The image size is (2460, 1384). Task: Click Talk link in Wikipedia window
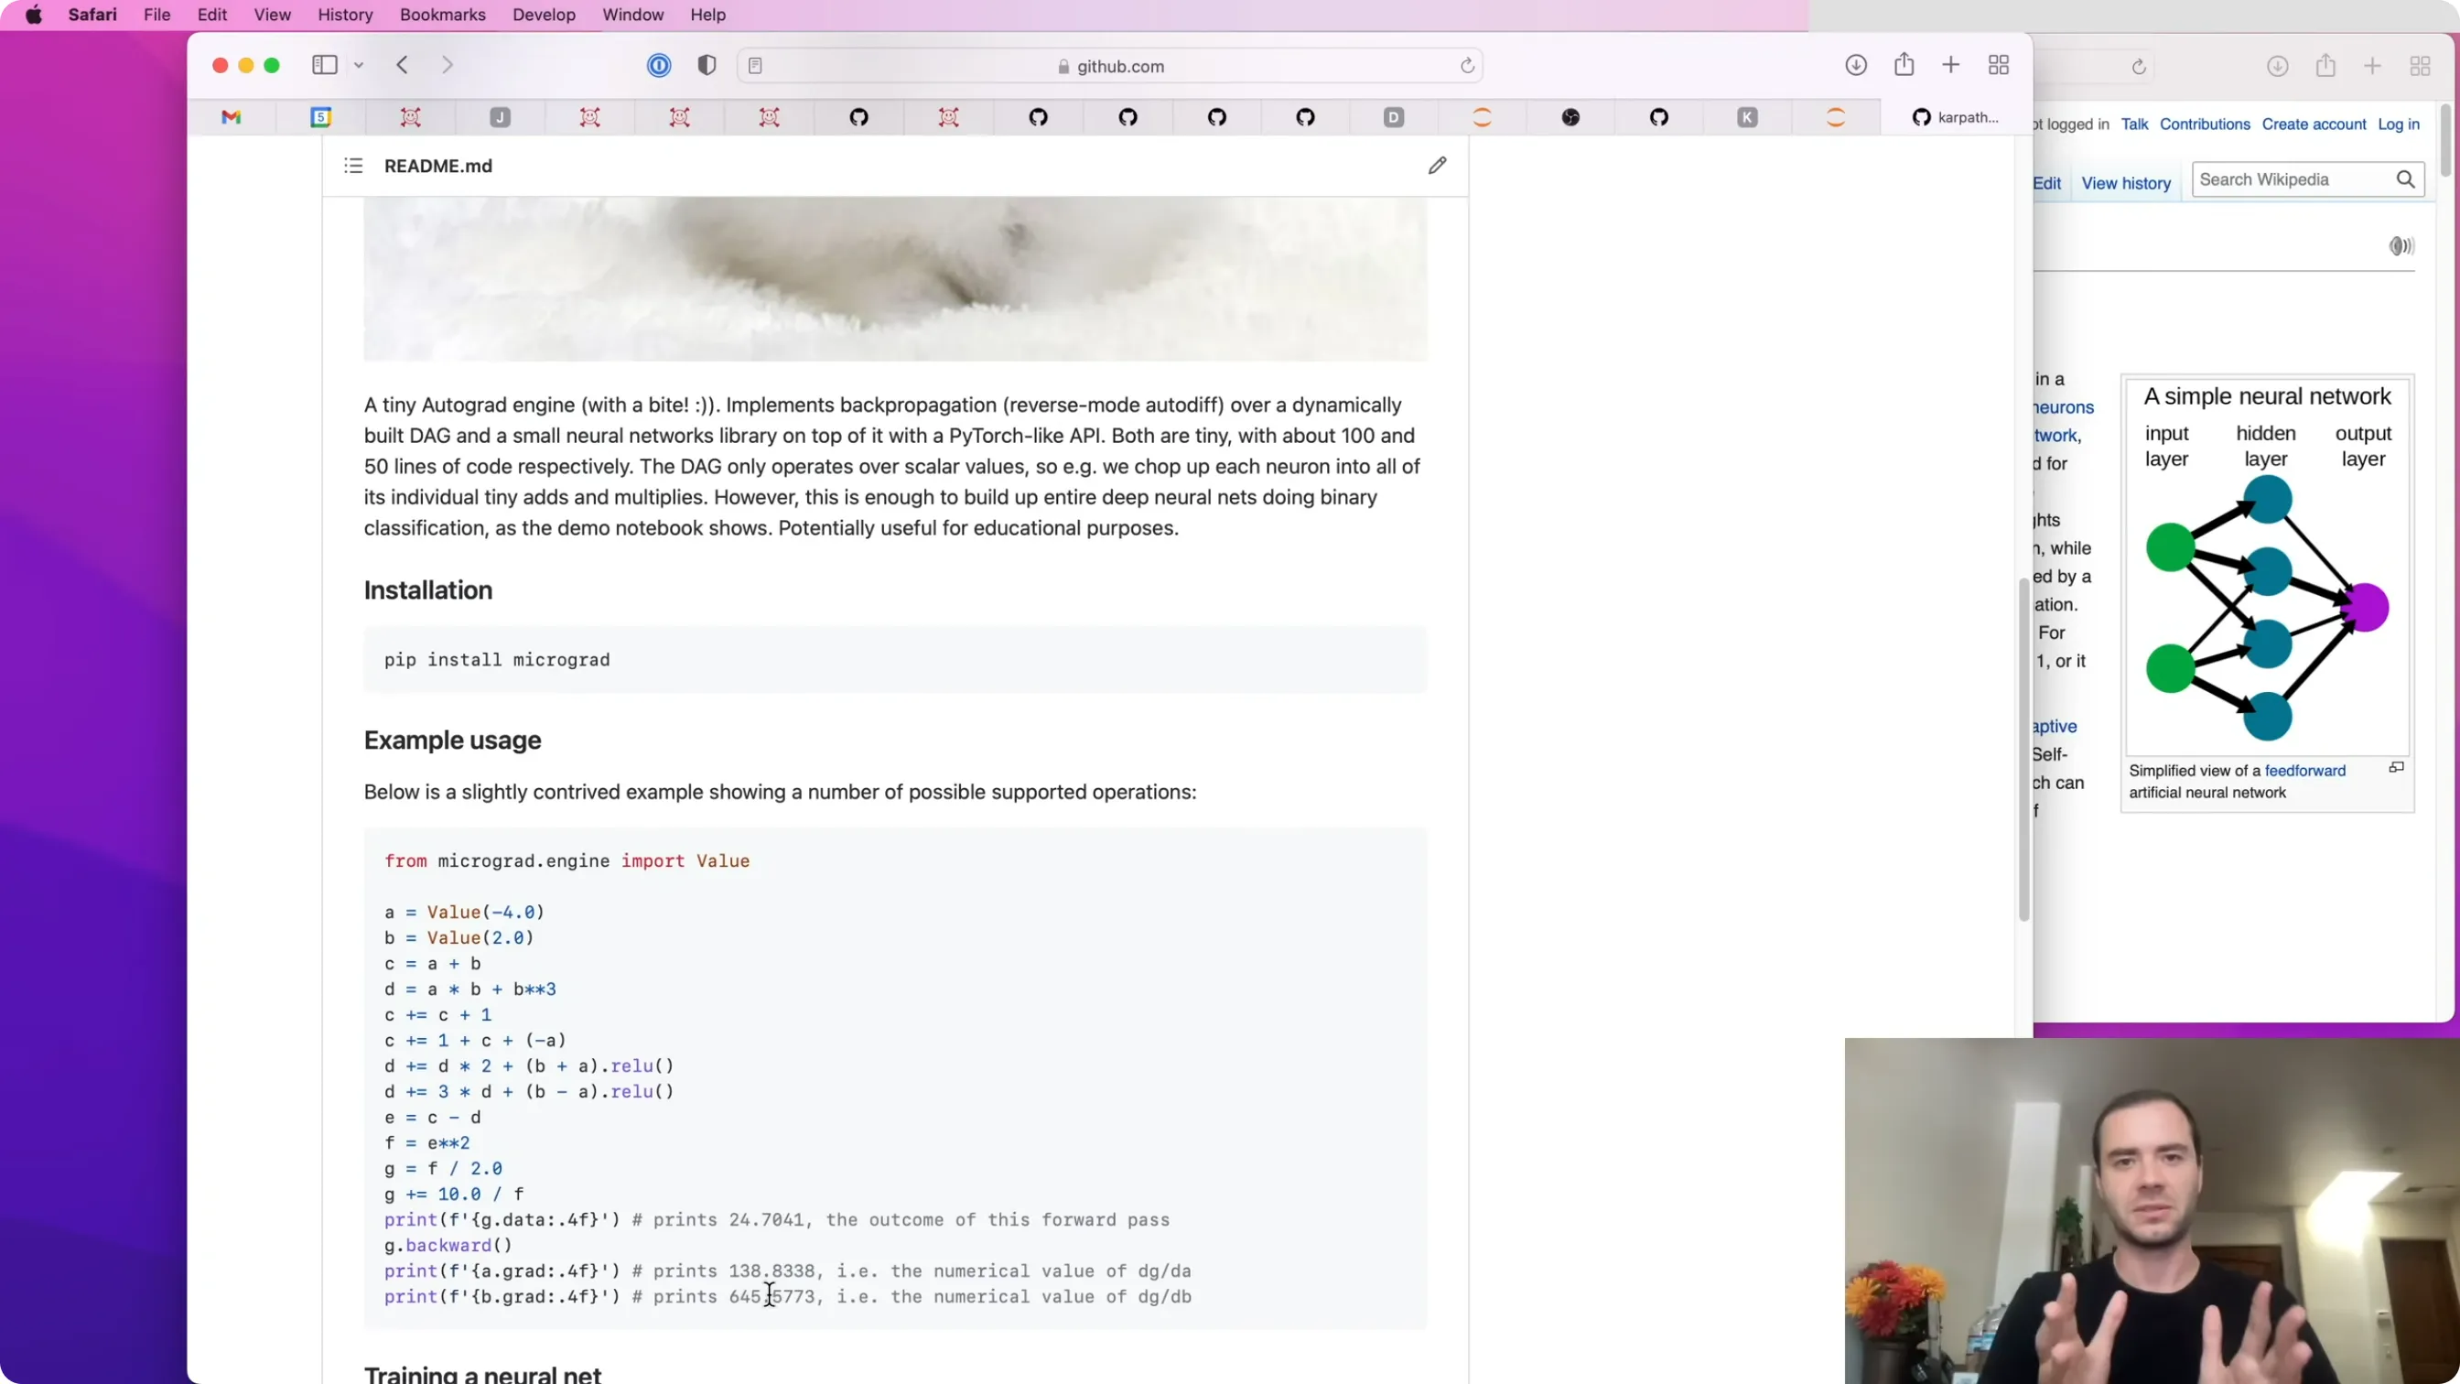[2133, 124]
